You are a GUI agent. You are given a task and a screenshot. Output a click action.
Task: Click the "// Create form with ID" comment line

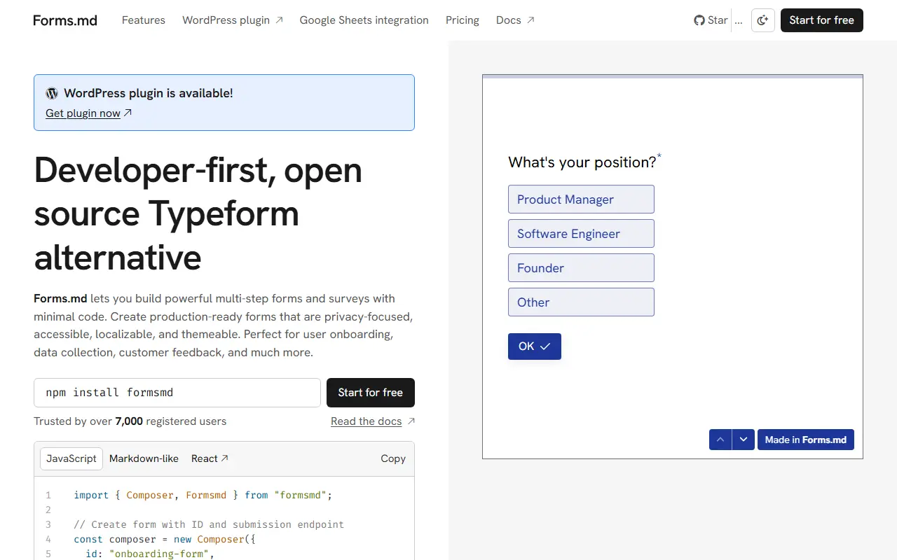coord(209,524)
